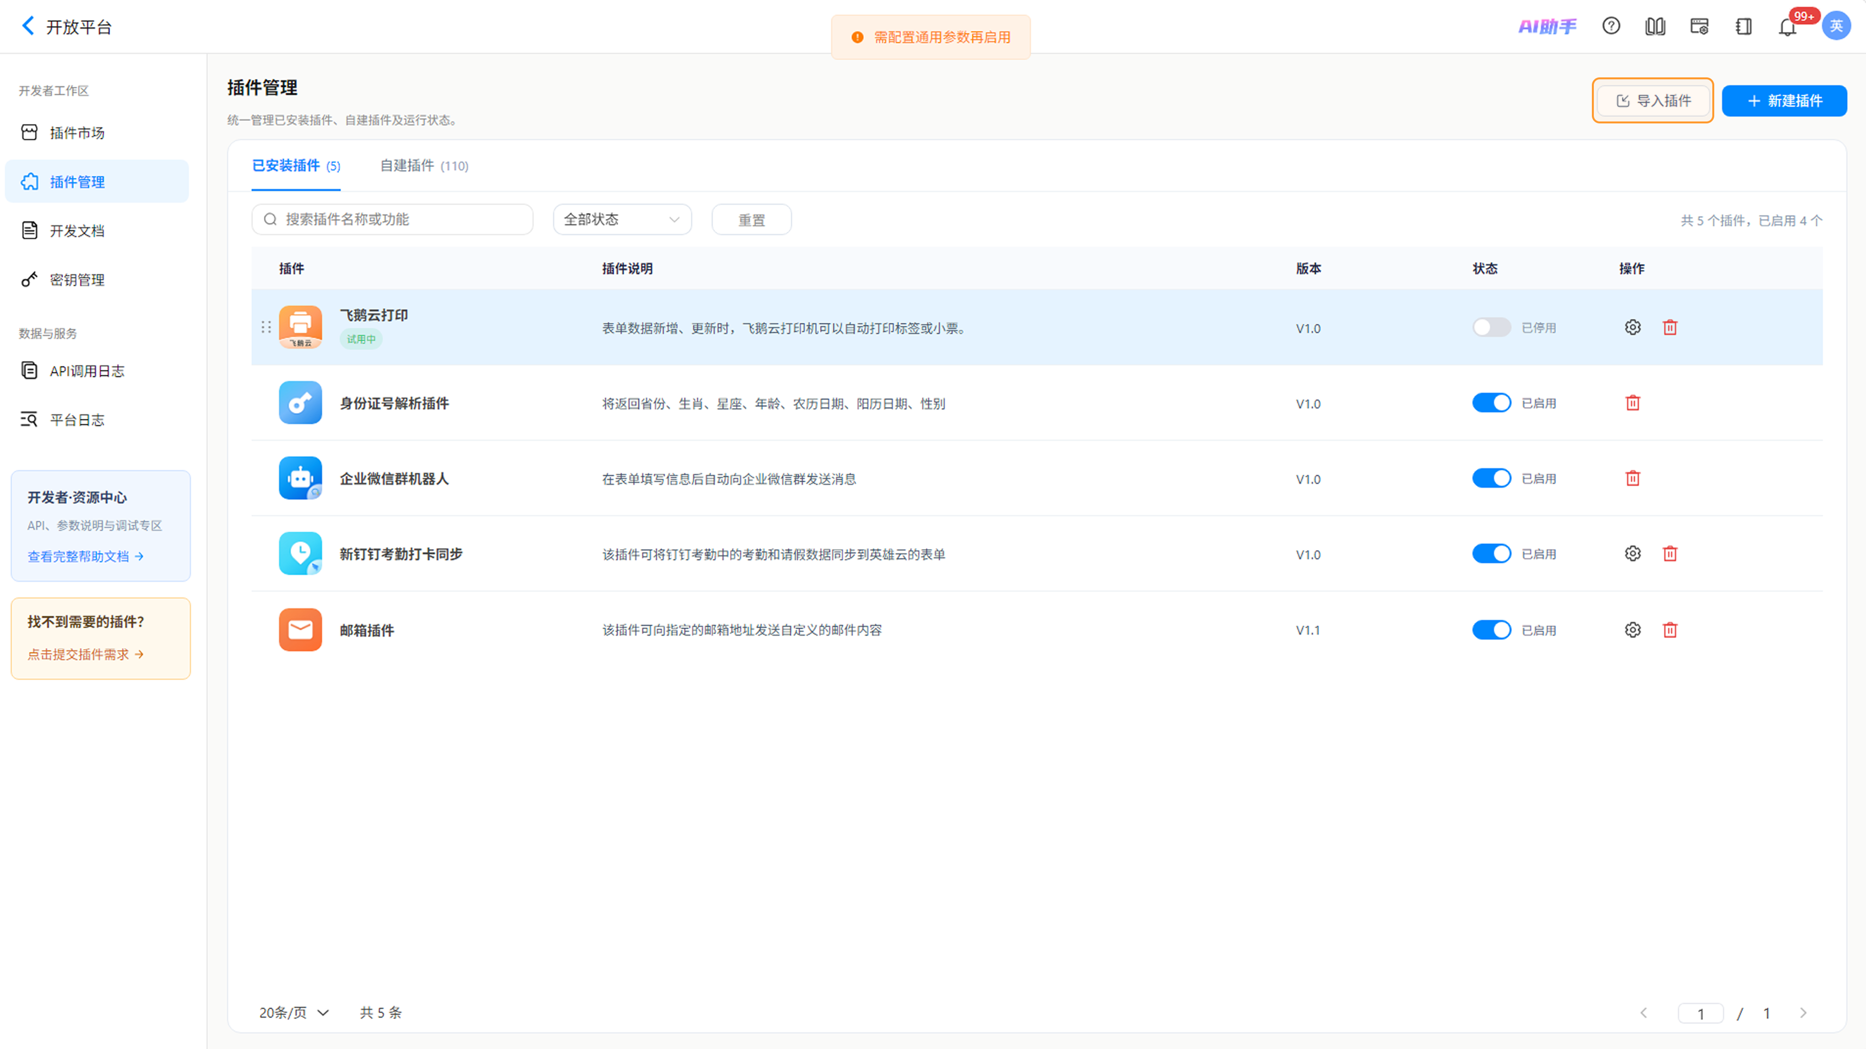Open settings gear for 飞鹅云打印 plugin
The width and height of the screenshot is (1866, 1049).
tap(1632, 328)
